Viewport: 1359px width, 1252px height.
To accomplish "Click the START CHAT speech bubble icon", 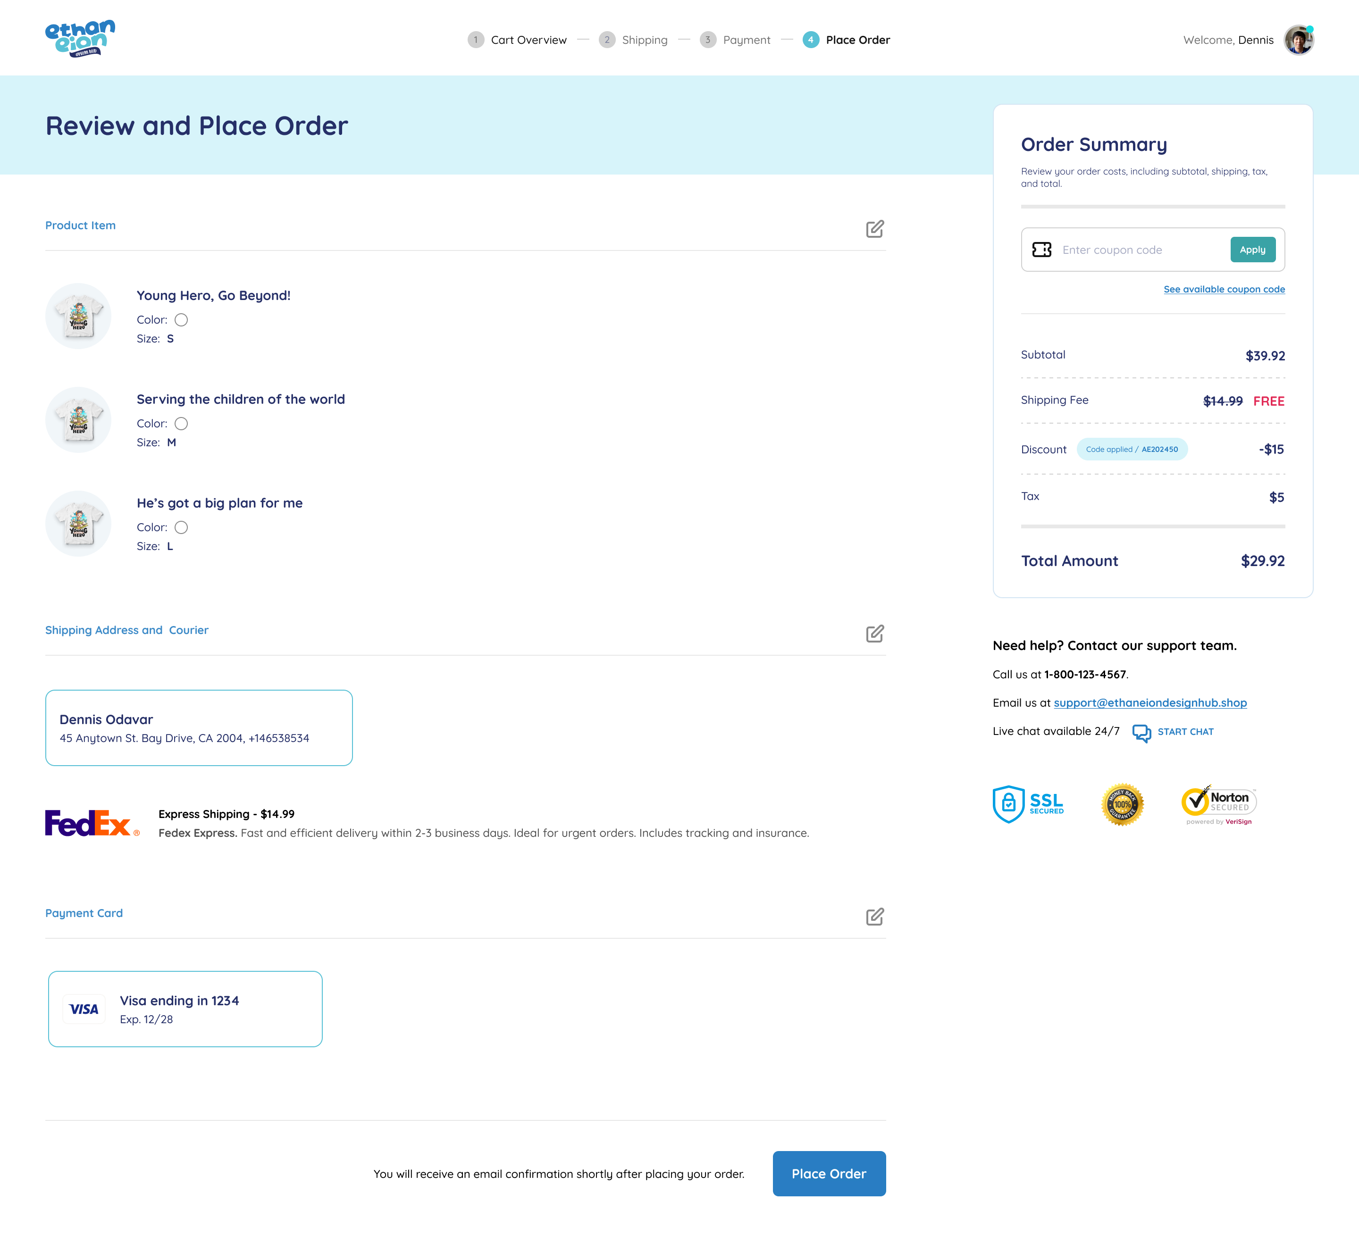I will tap(1142, 734).
